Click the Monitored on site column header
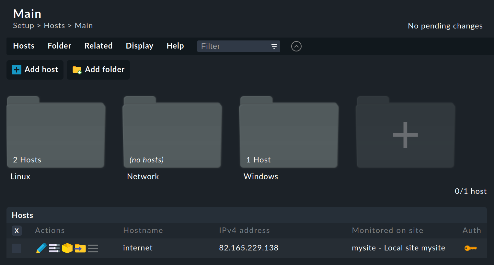This screenshot has height=265, width=494. (387, 230)
